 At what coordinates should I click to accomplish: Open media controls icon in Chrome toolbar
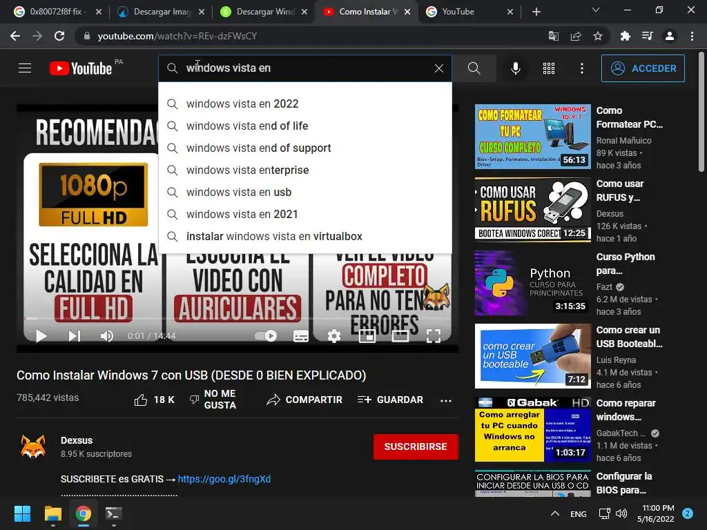point(647,36)
